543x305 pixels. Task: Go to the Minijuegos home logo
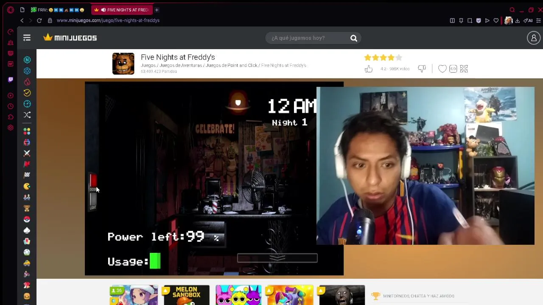pos(70,38)
